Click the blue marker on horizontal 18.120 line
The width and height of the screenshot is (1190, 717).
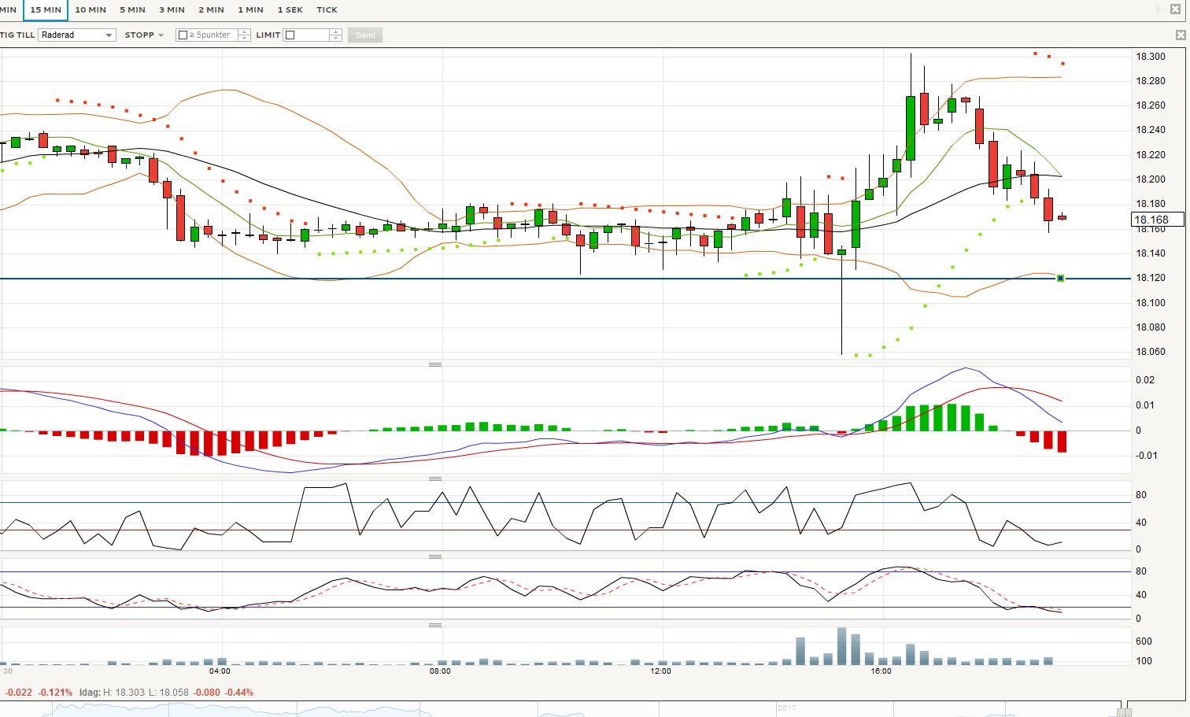(x=1060, y=278)
